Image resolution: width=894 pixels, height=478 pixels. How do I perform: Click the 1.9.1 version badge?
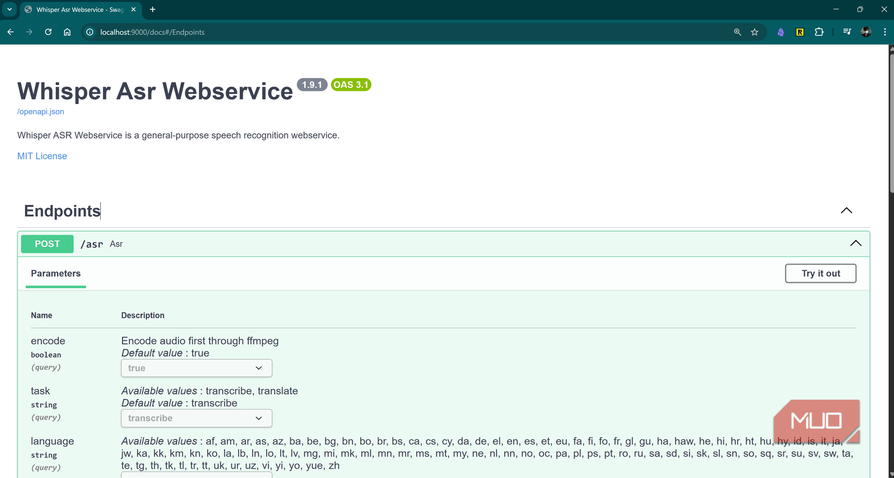click(312, 85)
